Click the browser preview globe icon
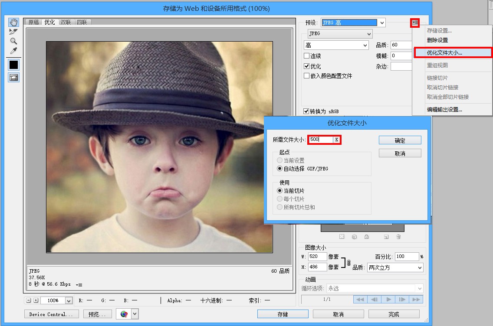Viewport: 493px width, 326px height. click(x=124, y=314)
